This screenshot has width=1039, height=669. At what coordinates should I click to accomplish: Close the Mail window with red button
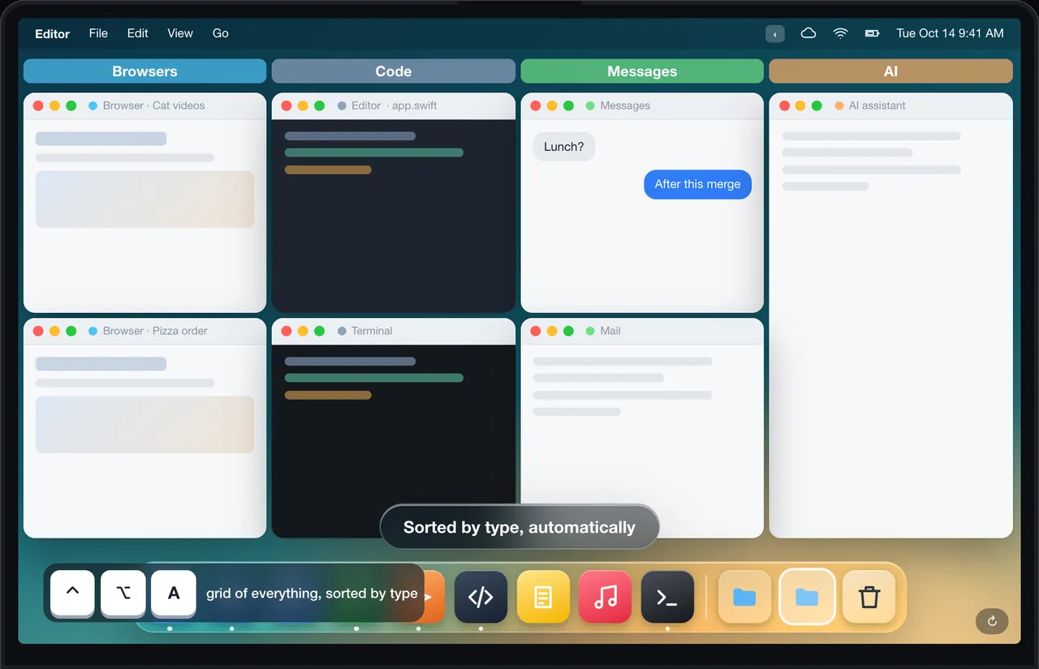coord(536,331)
